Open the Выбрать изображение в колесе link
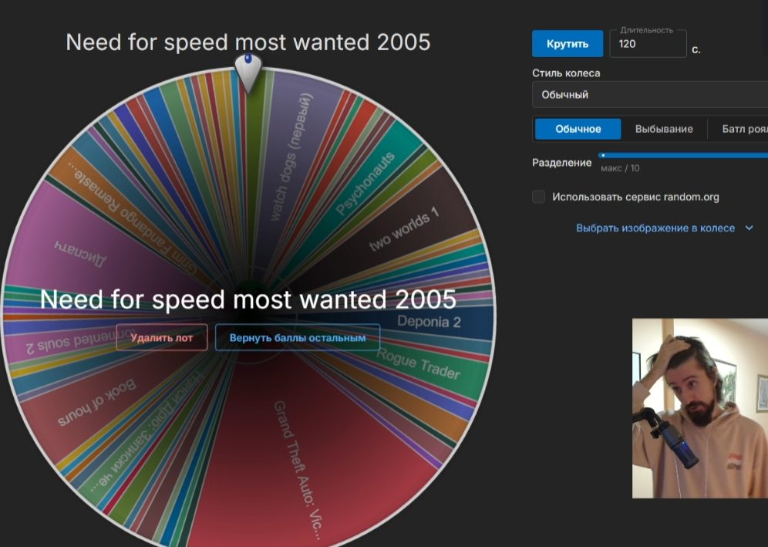The image size is (768, 547). tap(655, 228)
